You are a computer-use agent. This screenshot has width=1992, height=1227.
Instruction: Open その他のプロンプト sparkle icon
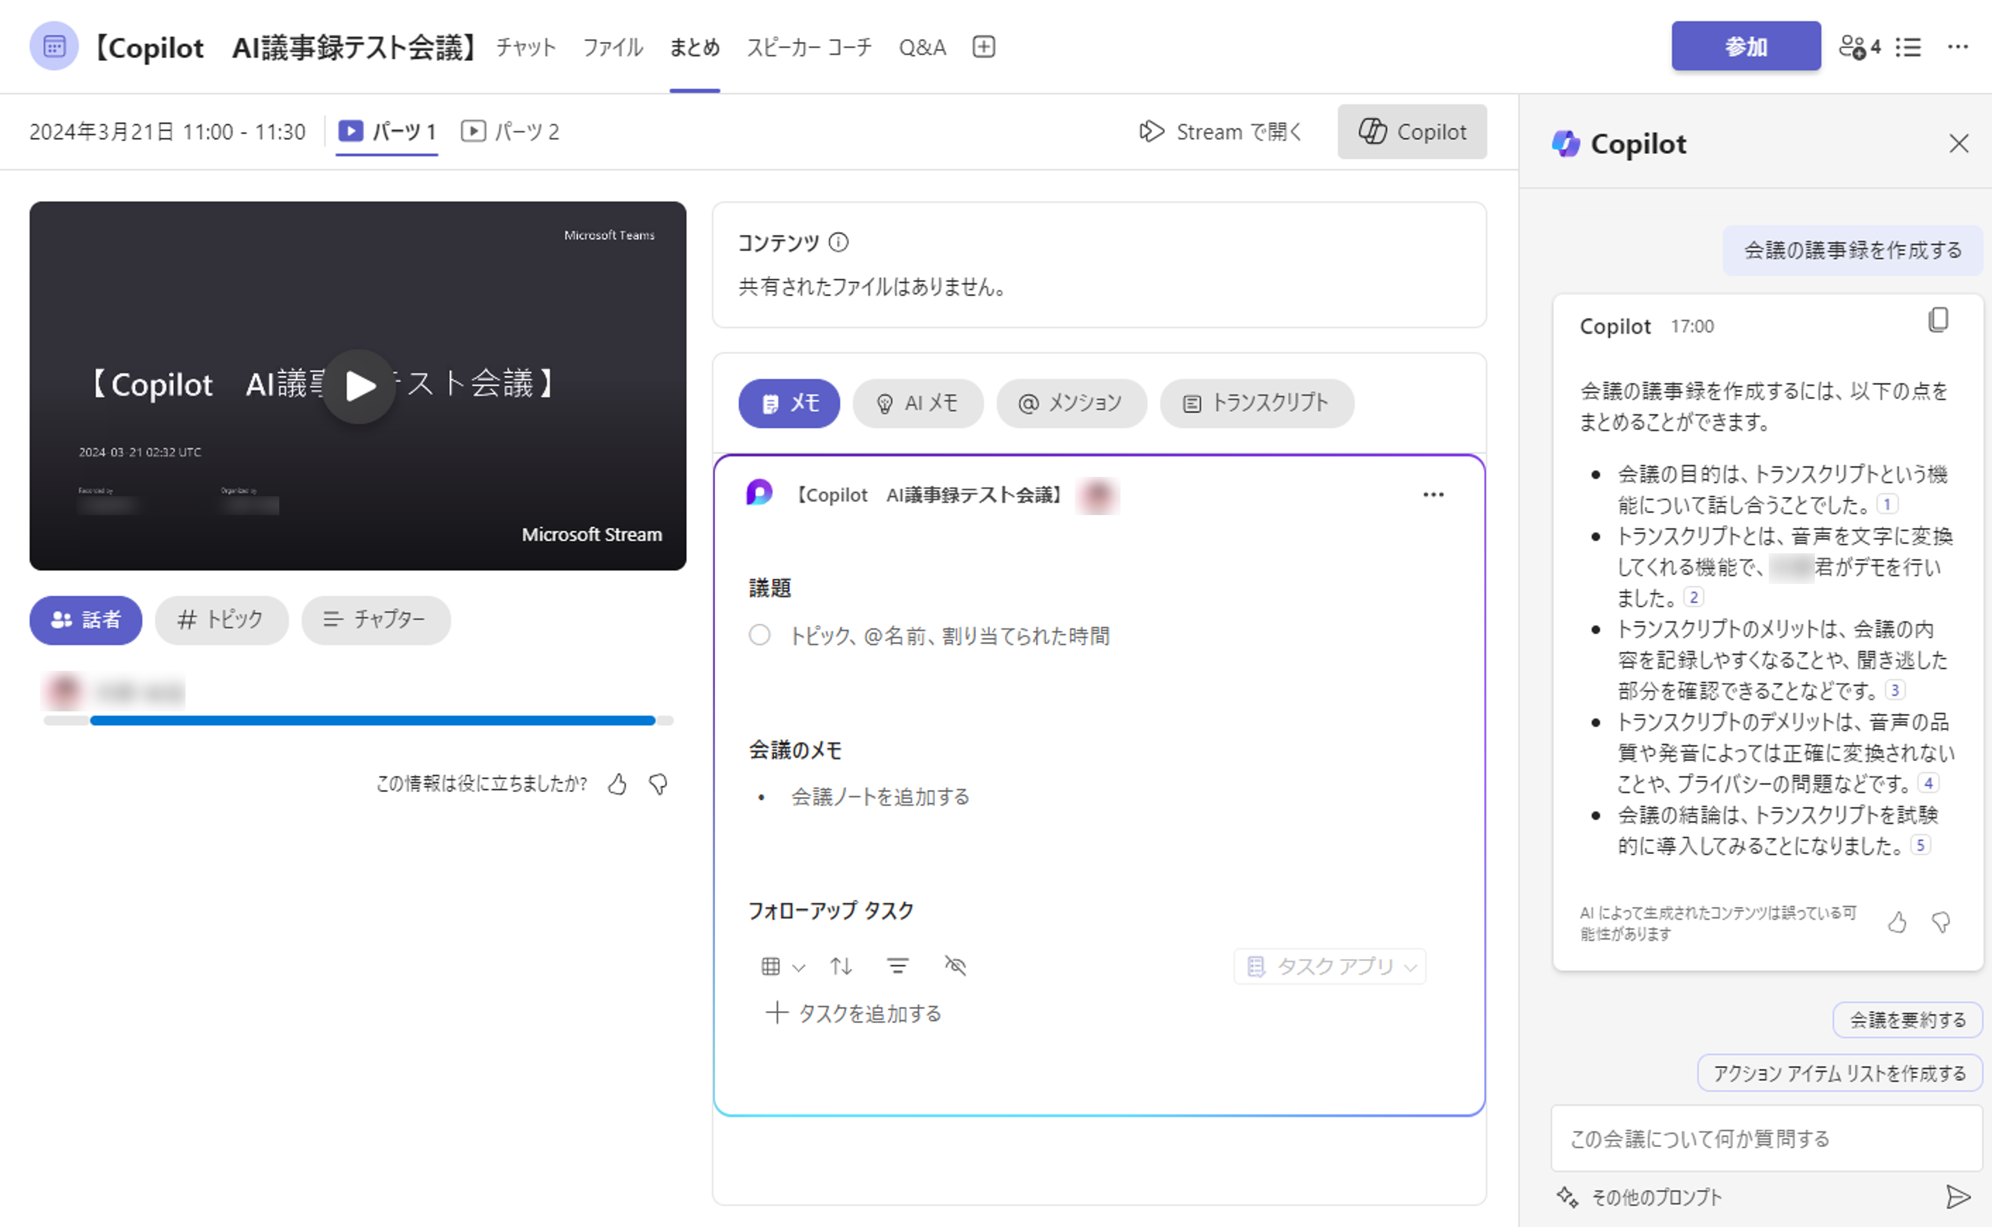tap(1566, 1197)
